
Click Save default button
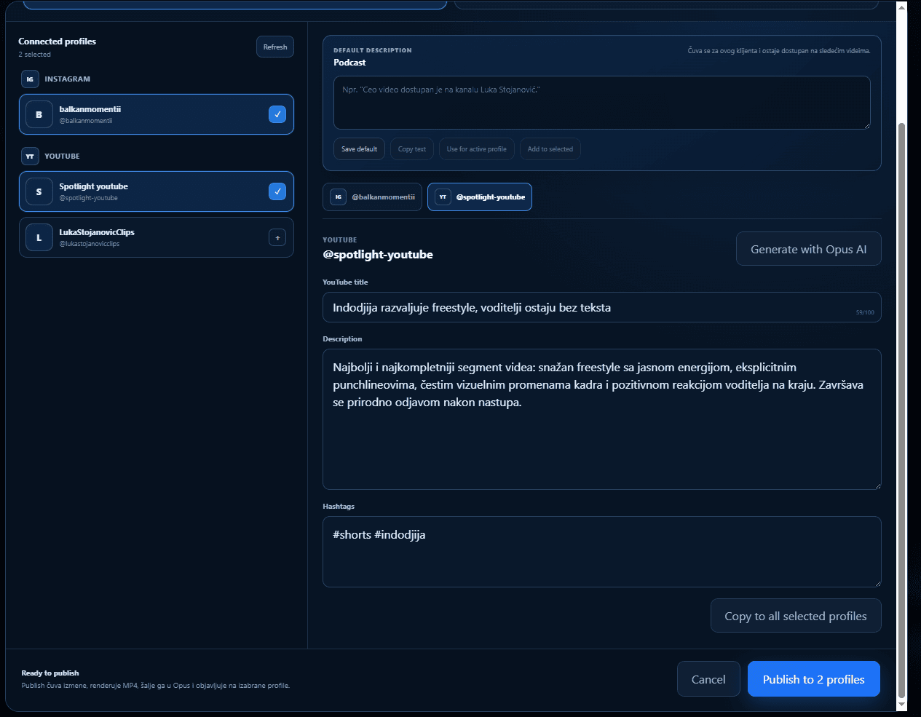360,149
